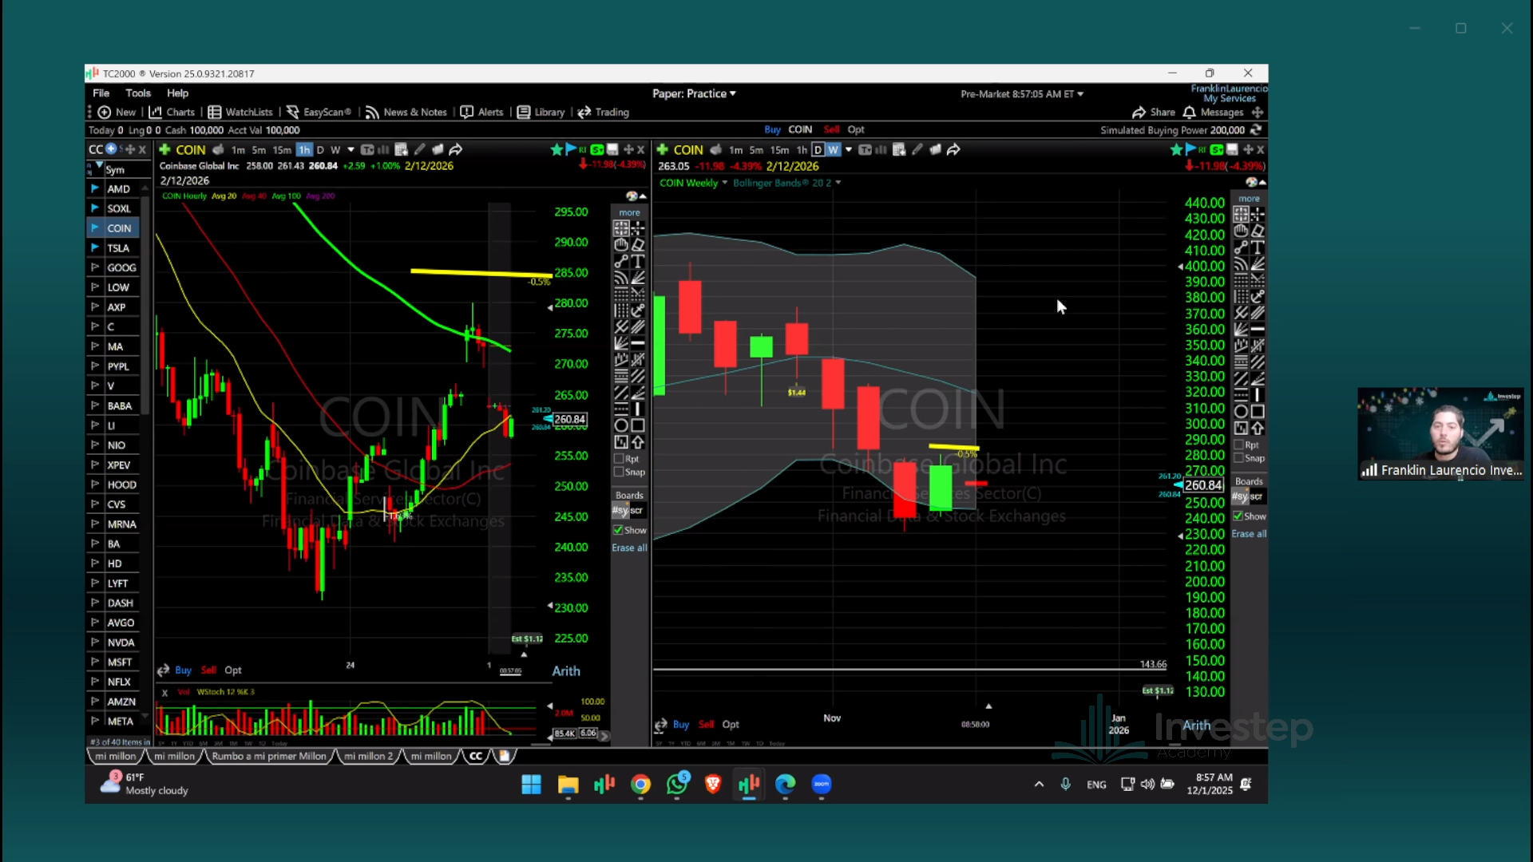Enable Snap checkbox in left drawing panel

click(619, 472)
